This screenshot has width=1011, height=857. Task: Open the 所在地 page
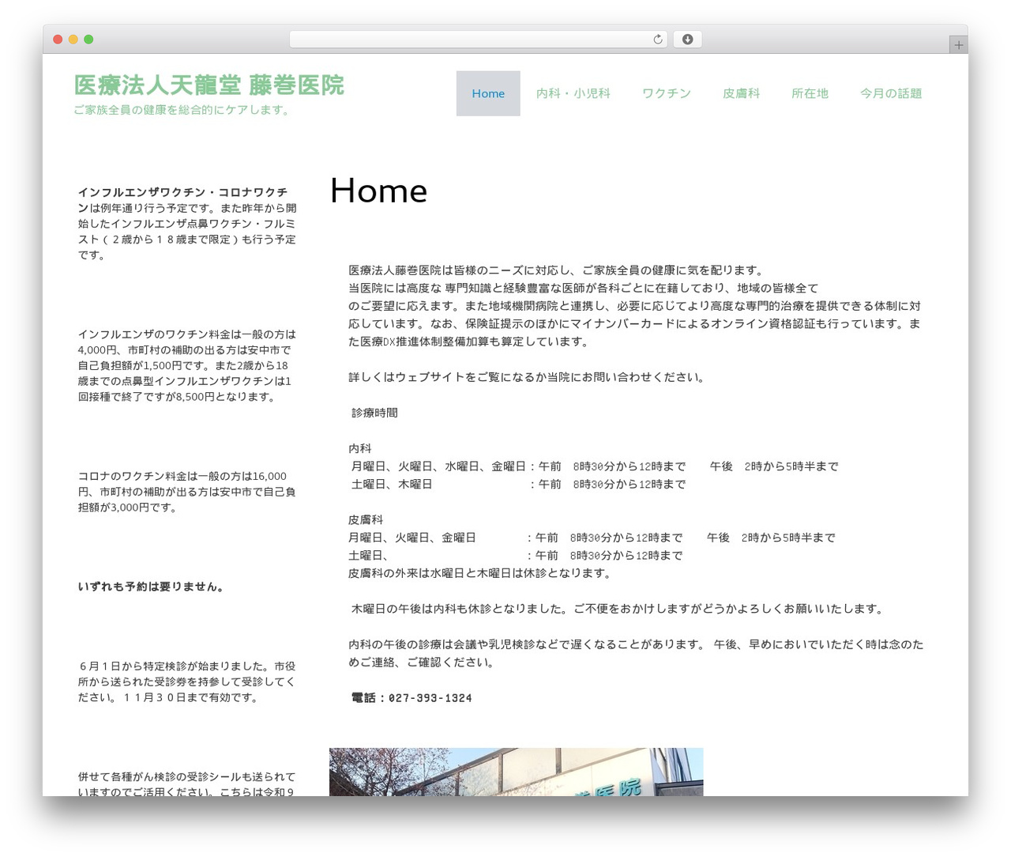click(810, 93)
